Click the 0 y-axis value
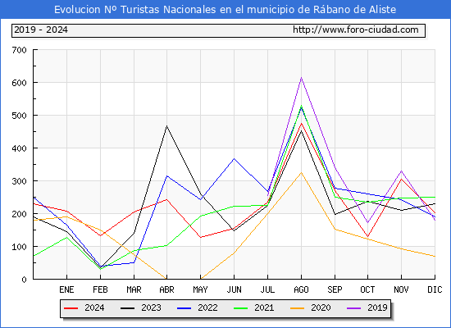 [x=24, y=280]
